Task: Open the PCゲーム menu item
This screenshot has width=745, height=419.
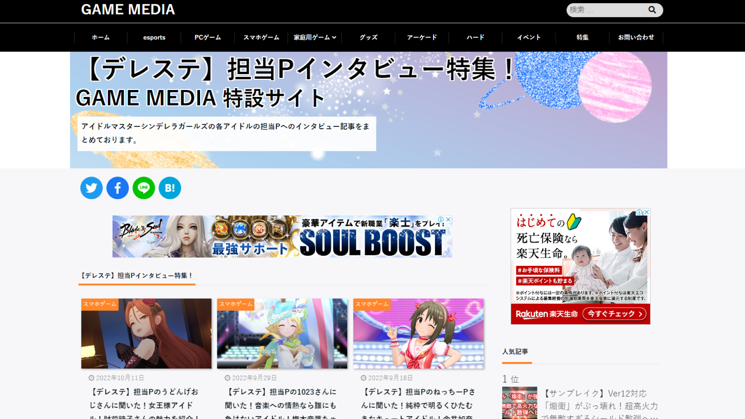Action: coord(208,37)
